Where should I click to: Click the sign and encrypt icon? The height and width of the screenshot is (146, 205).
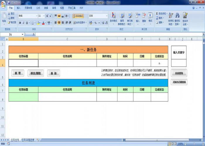coord(185,15)
